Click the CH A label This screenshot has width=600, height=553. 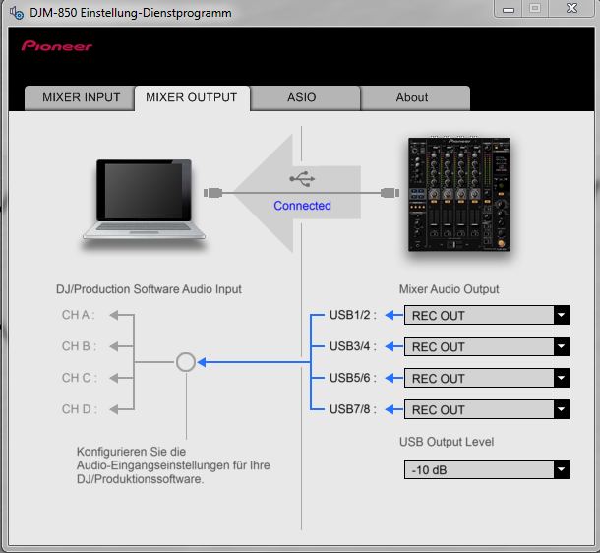78,315
